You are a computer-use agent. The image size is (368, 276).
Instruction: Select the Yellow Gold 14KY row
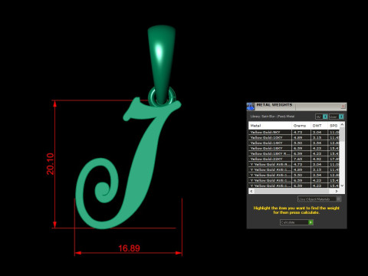pos(294,143)
